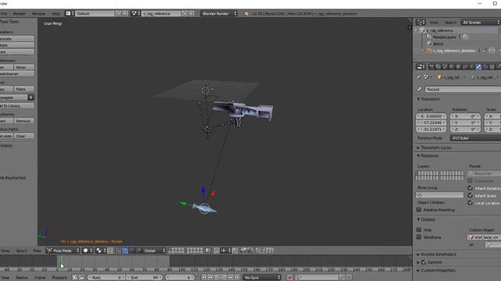Click the End frame field
501x281 pixels.
click(145, 278)
